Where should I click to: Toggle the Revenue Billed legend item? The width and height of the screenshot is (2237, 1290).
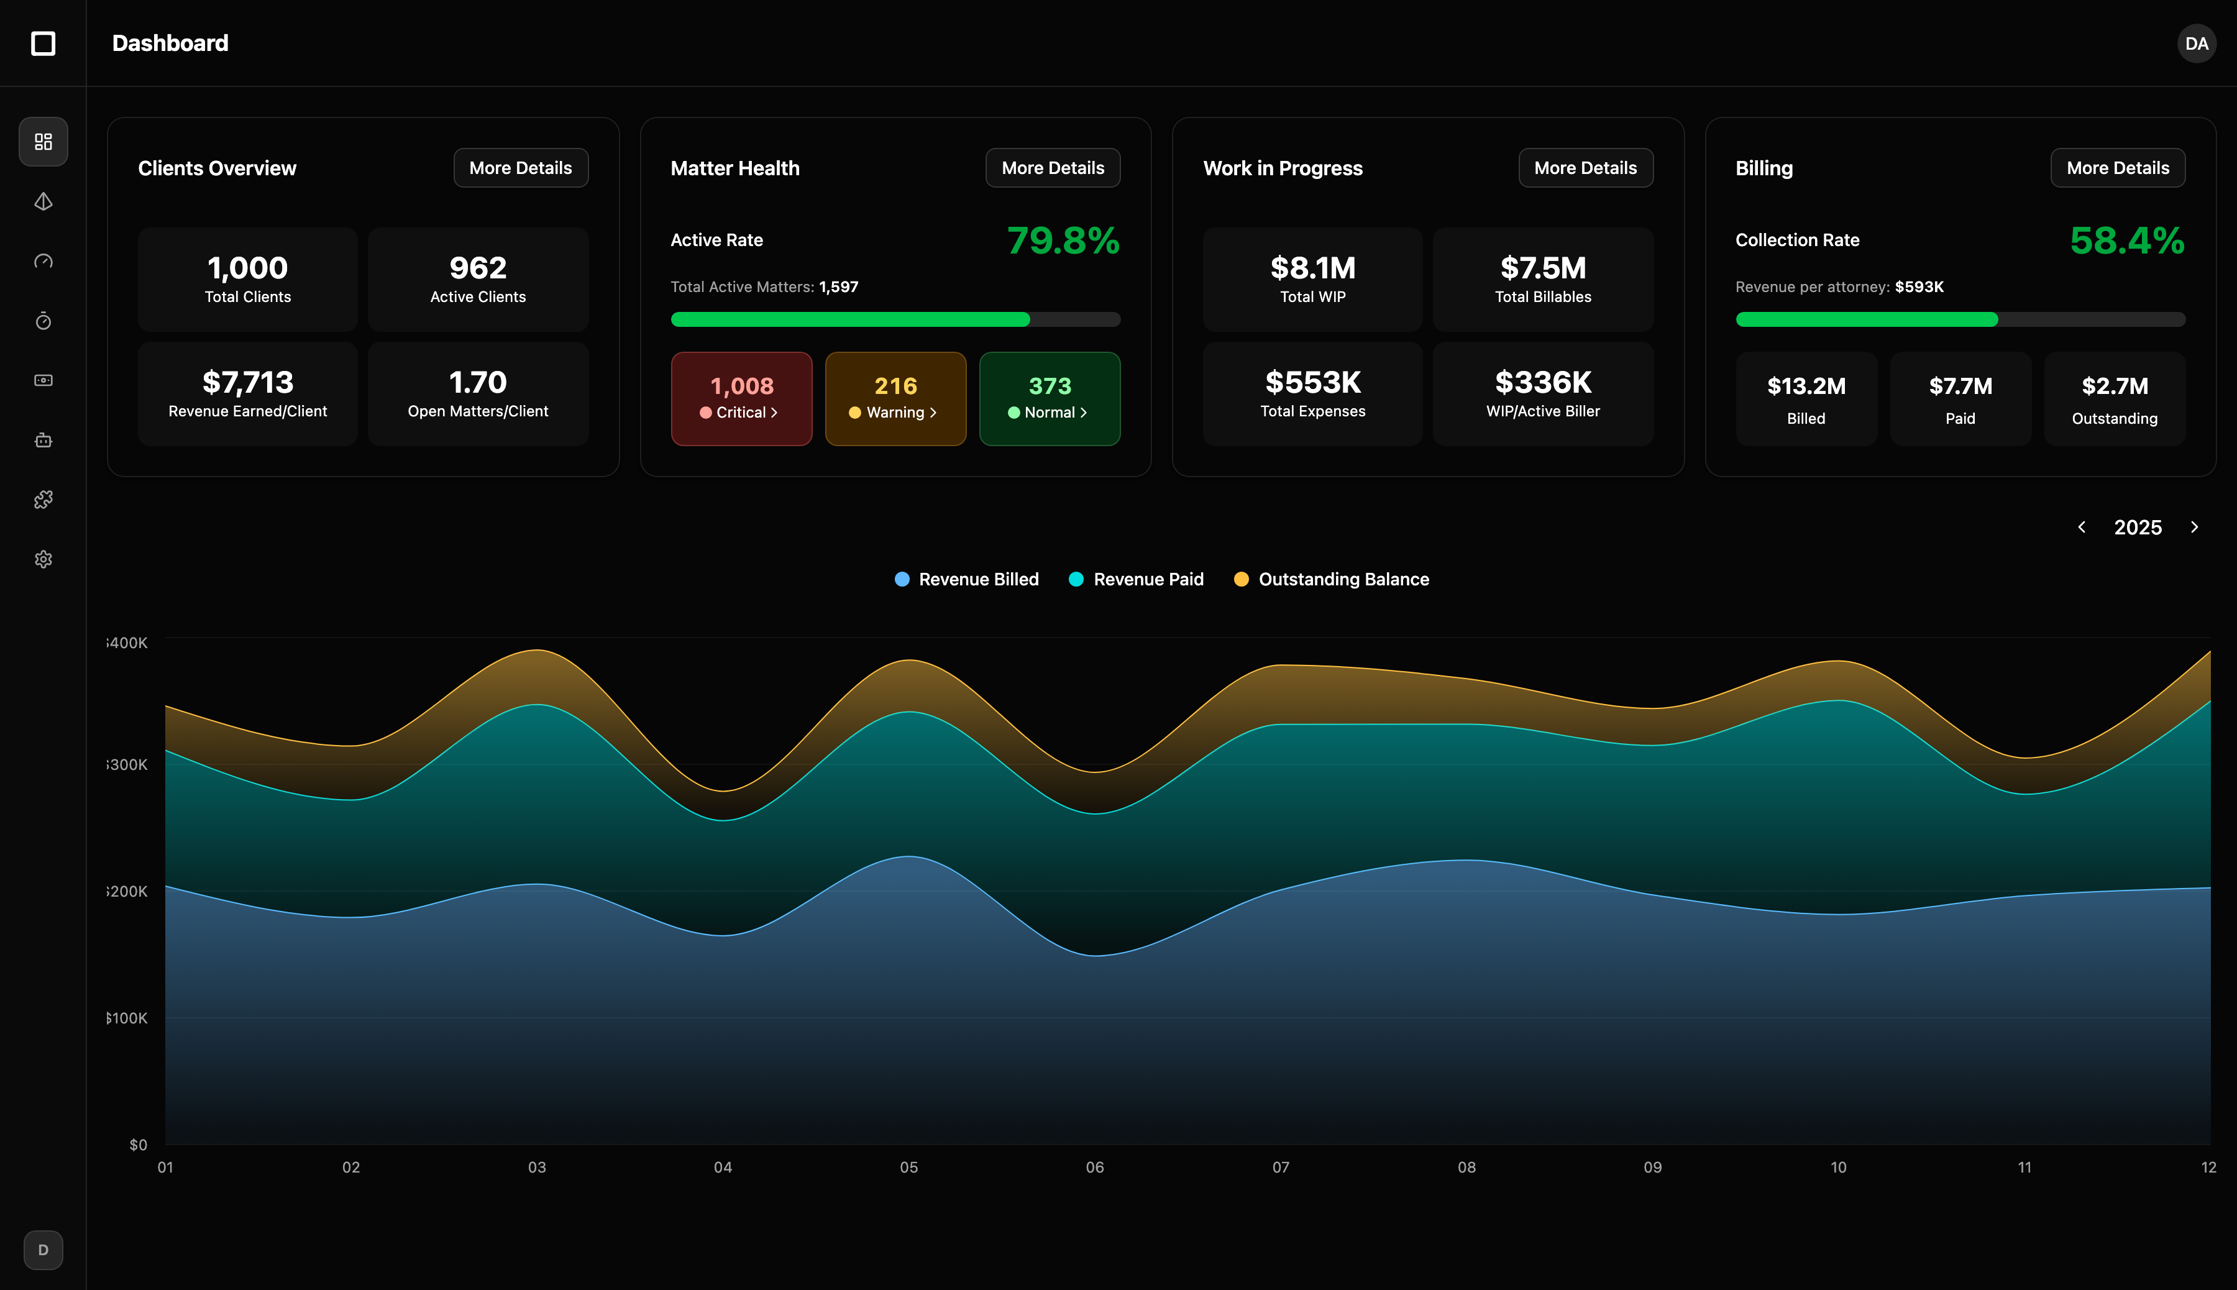click(x=966, y=579)
